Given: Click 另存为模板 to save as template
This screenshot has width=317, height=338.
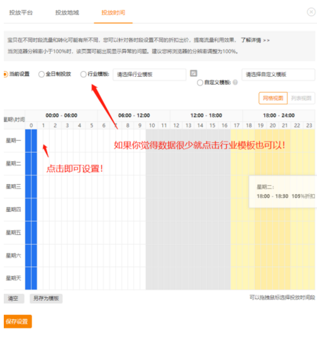Looking at the screenshot, I should (x=46, y=298).
